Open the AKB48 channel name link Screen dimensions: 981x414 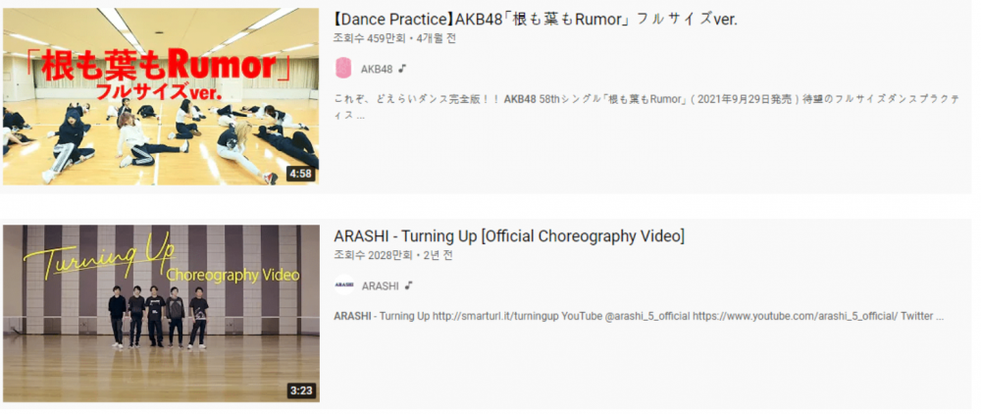[x=377, y=69]
